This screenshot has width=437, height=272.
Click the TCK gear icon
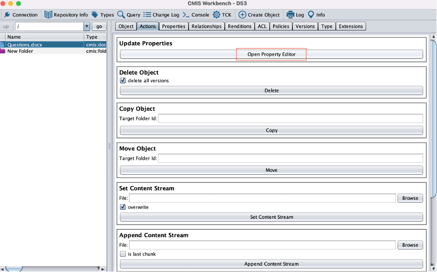(x=217, y=15)
